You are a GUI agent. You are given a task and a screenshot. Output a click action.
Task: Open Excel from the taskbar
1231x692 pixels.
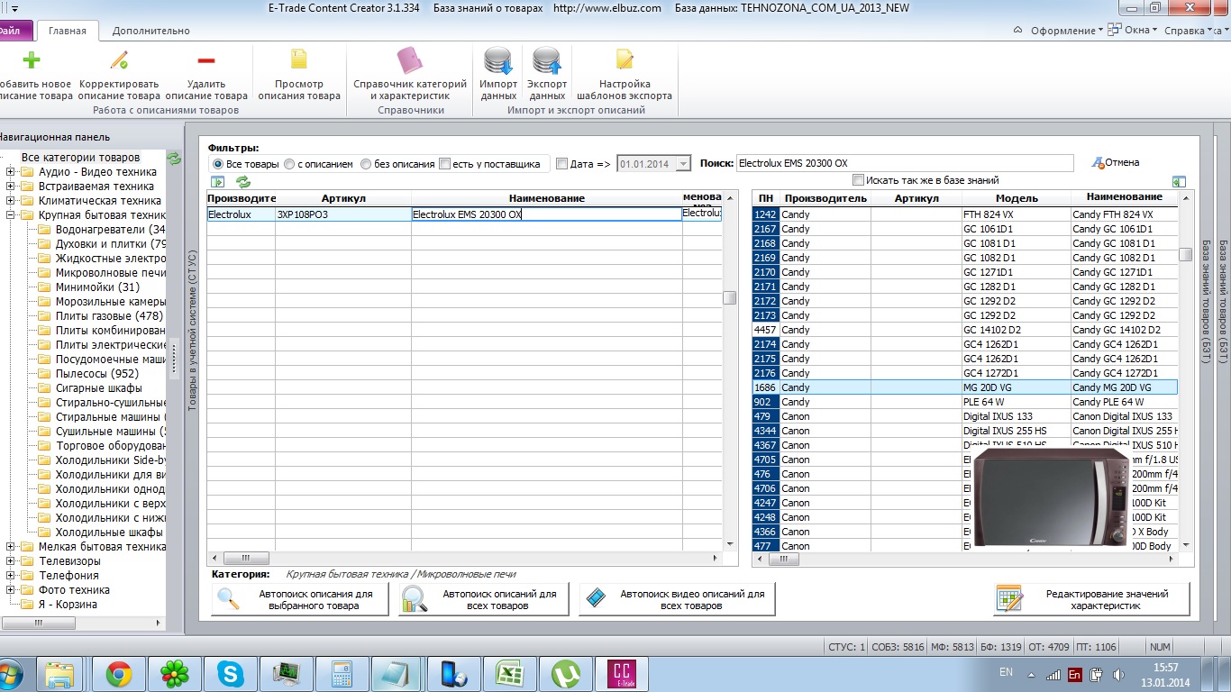coord(509,674)
